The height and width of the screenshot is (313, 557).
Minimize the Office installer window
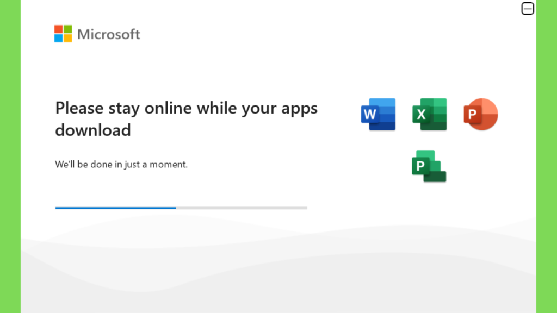pos(528,9)
